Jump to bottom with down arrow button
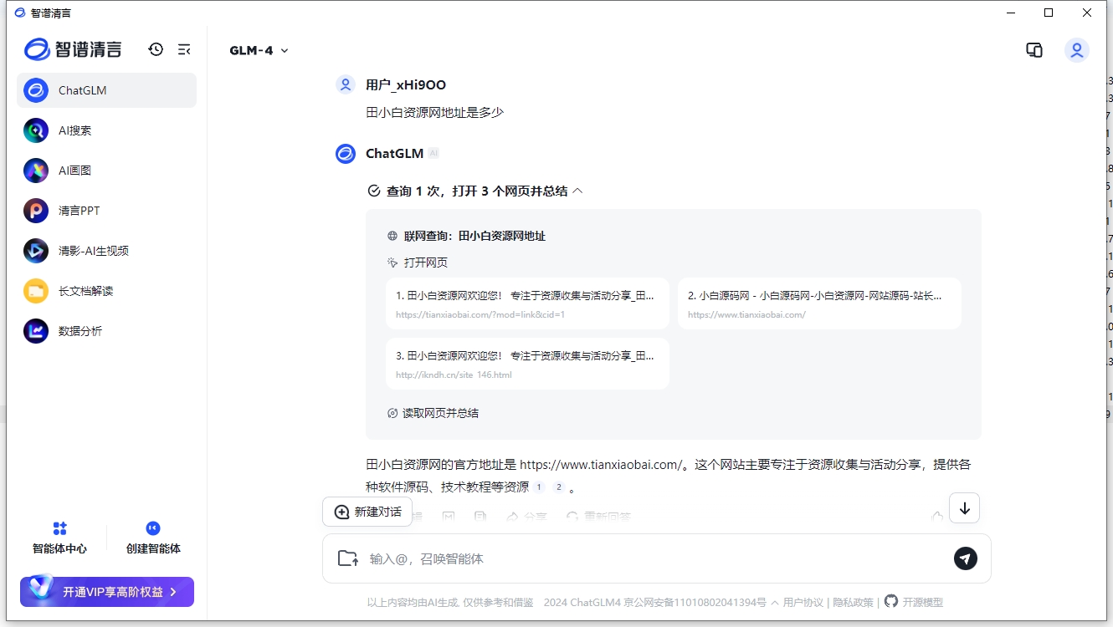This screenshot has width=1113, height=627. click(x=965, y=508)
